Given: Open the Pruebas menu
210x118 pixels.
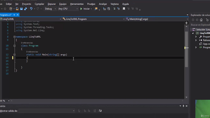Looking at the screenshot, I should coord(91,4).
